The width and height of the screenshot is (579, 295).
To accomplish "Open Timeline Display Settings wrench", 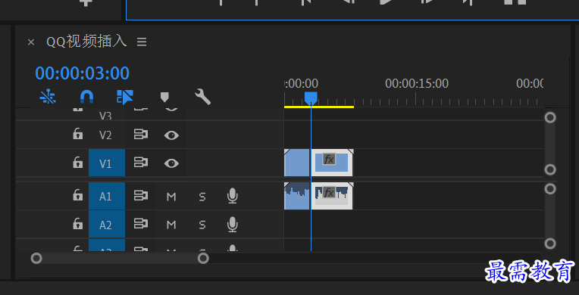I will tap(202, 97).
